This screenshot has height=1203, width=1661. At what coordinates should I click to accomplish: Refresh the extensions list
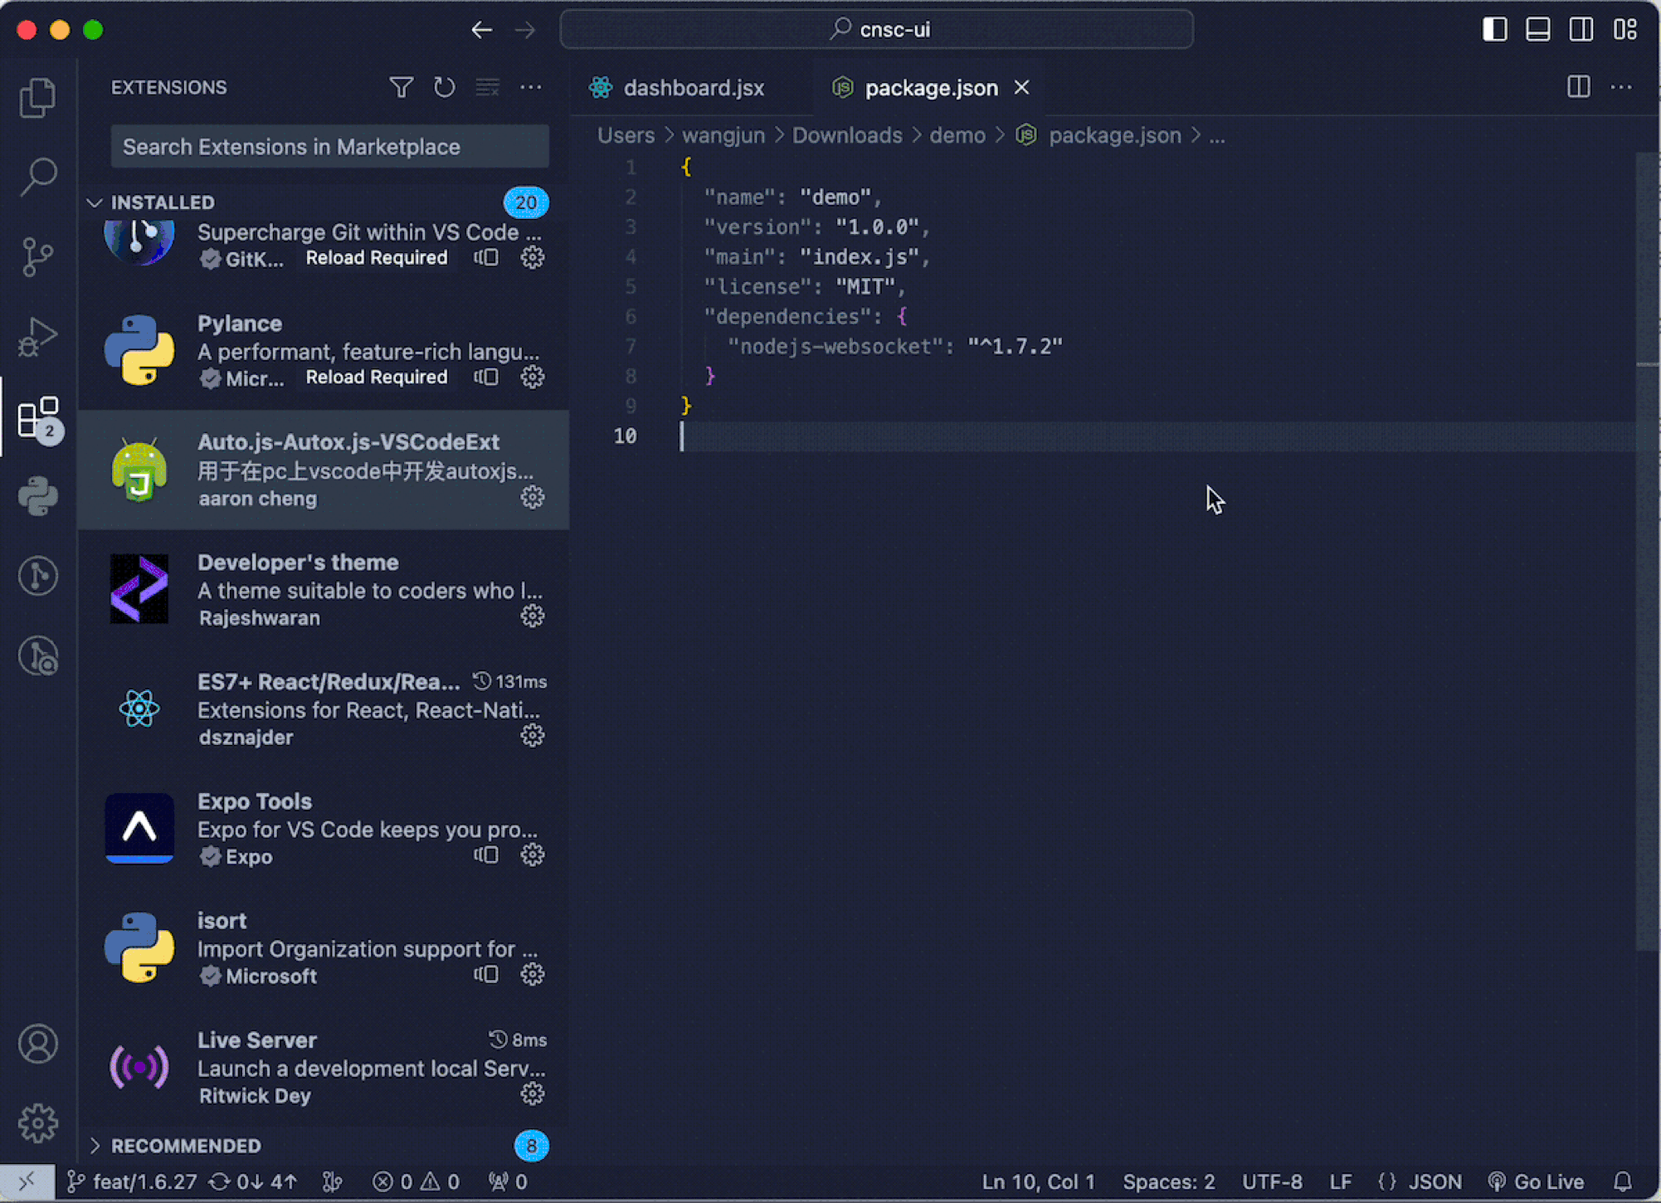pyautogui.click(x=445, y=87)
